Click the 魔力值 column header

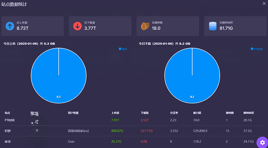(197, 113)
